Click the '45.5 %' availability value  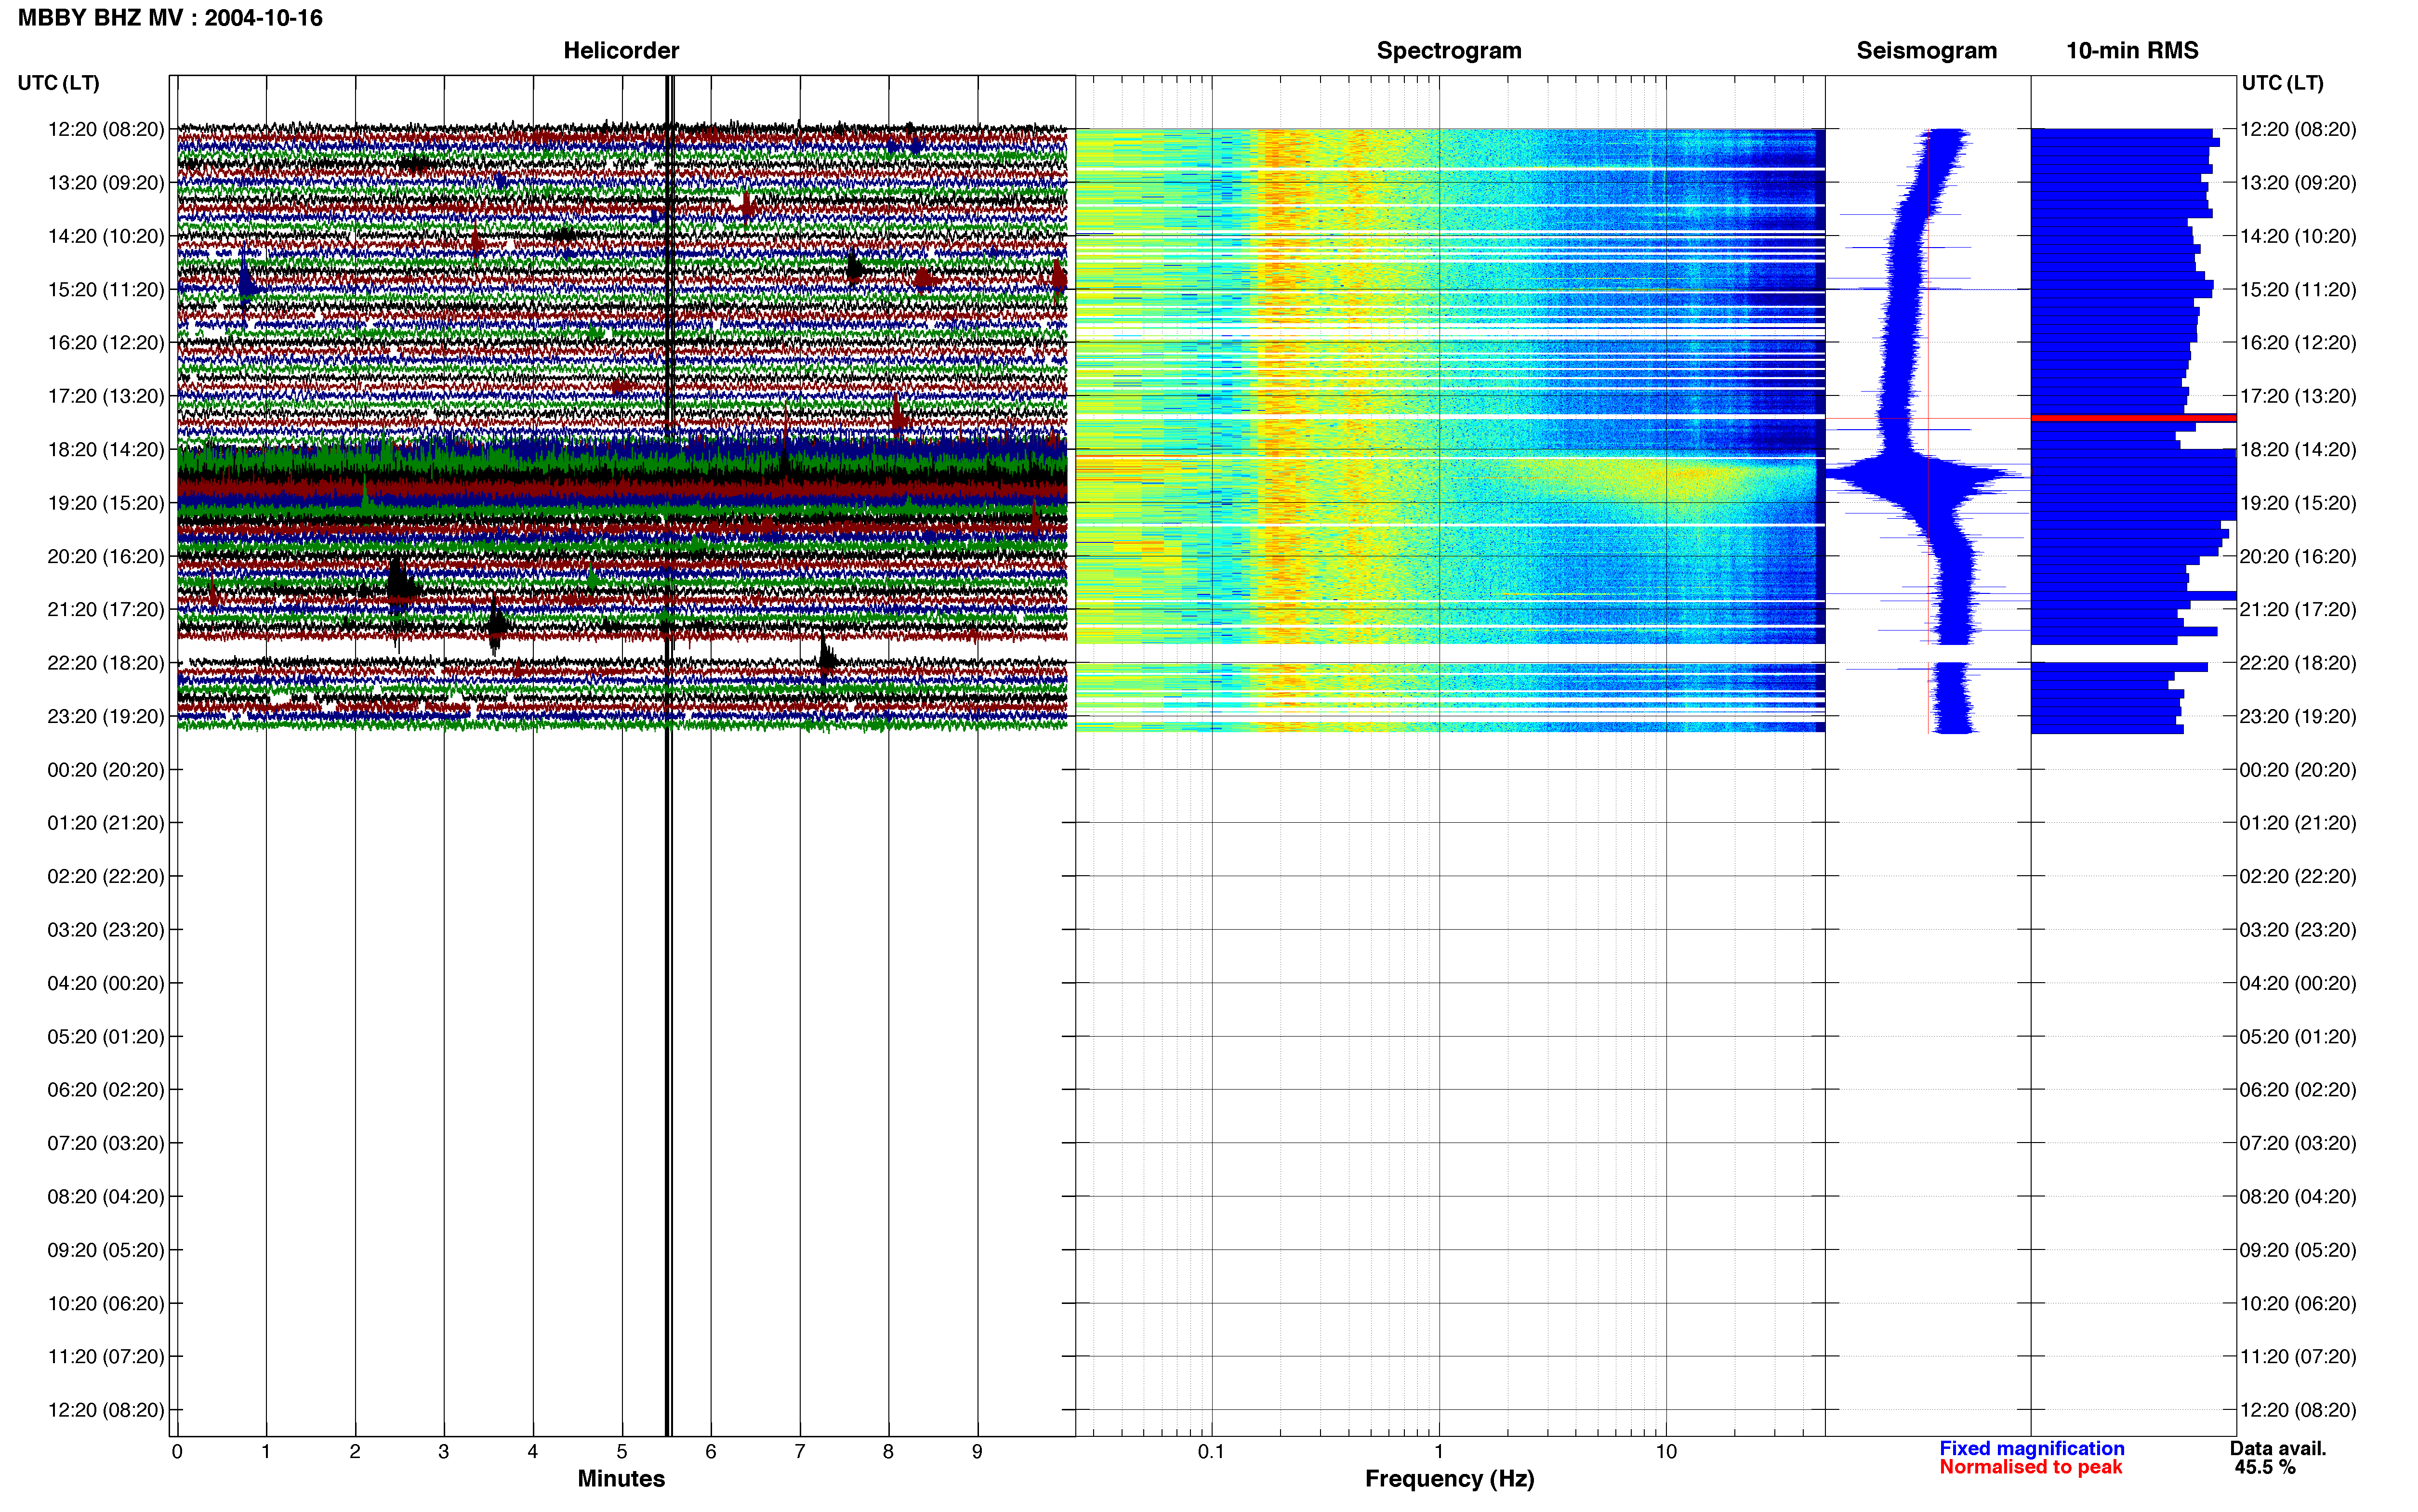tap(2265, 1467)
